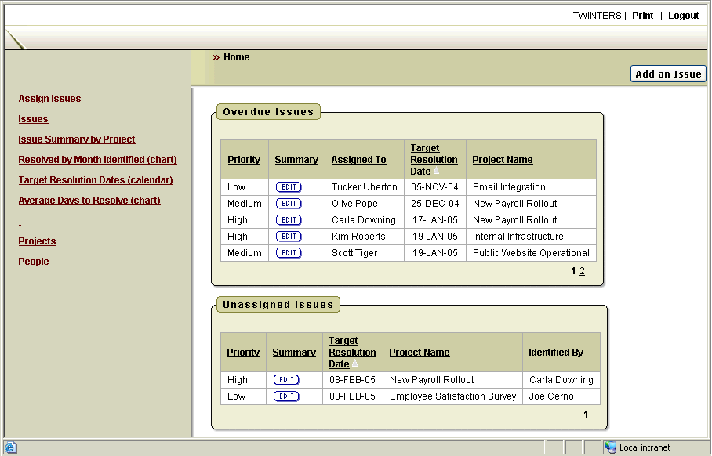The width and height of the screenshot is (712, 456).
Task: Click Local intranet zone icon in status bar
Action: pos(610,447)
